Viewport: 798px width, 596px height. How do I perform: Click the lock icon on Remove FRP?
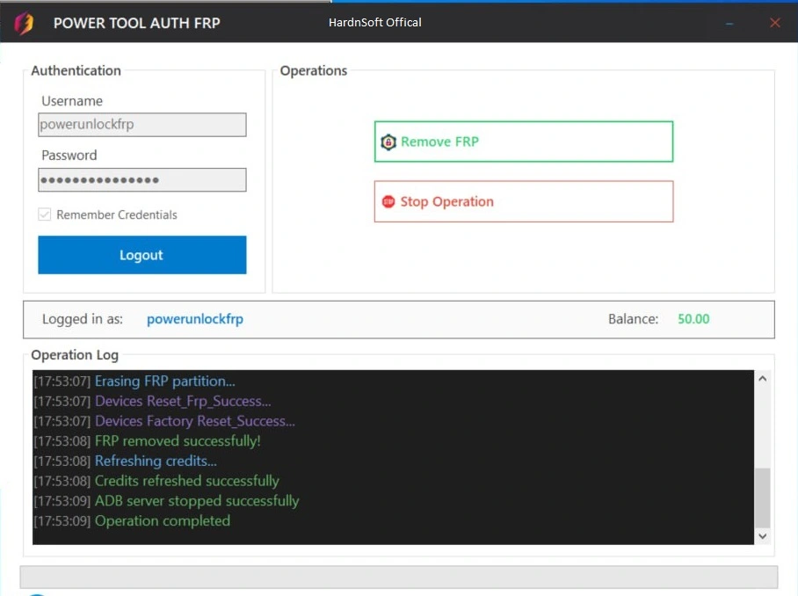pos(388,142)
